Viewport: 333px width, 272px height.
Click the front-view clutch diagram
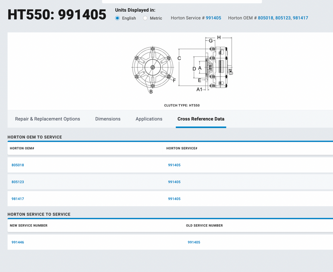[x=153, y=68]
